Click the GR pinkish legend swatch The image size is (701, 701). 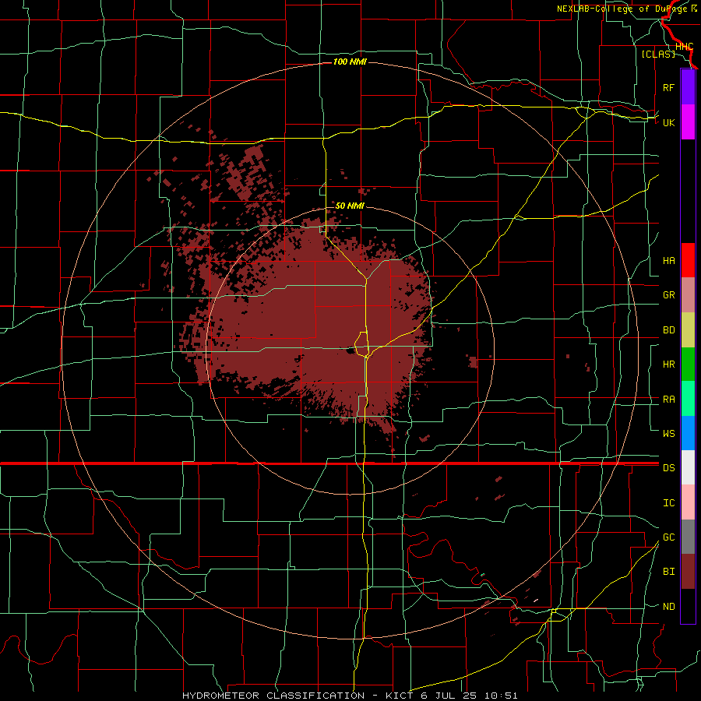click(x=688, y=295)
